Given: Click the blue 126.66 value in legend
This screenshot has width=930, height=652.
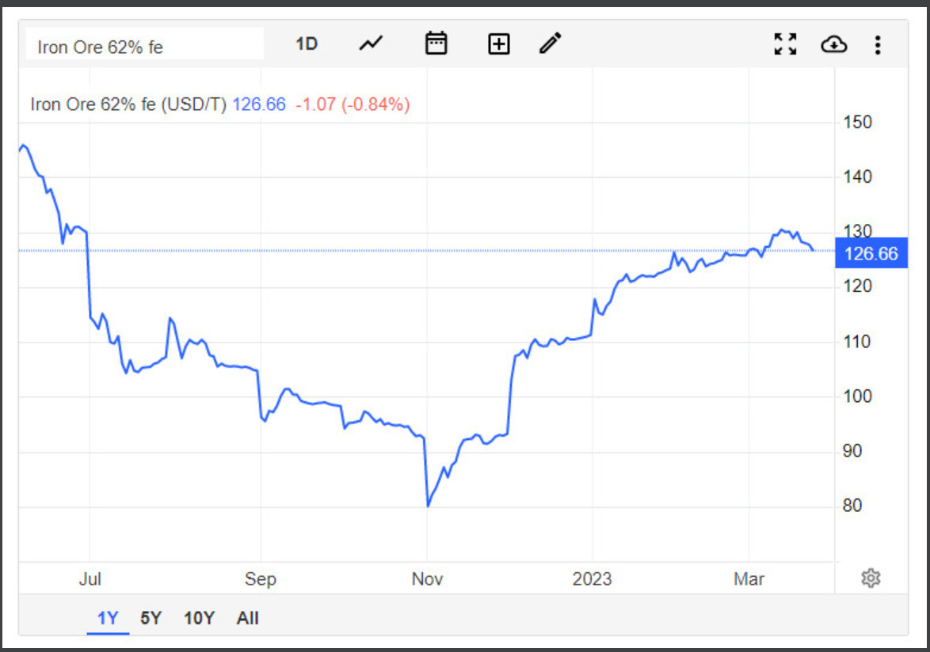Looking at the screenshot, I should click(259, 104).
